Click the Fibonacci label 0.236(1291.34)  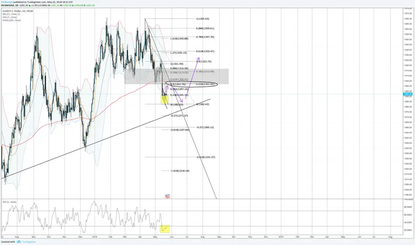coord(179,95)
